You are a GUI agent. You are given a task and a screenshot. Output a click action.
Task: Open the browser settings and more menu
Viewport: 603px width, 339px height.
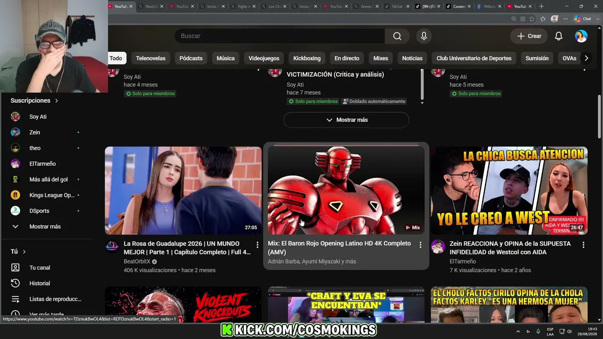click(566, 19)
